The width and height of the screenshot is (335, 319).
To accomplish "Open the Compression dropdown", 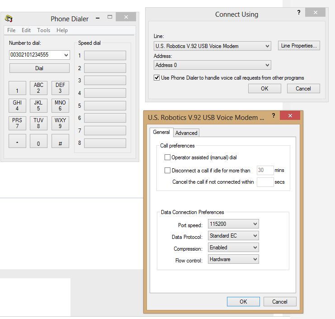I will point(233,248).
